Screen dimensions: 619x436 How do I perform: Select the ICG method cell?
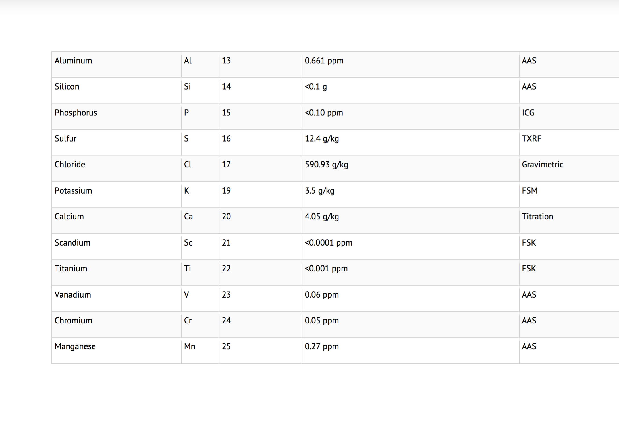pos(528,113)
